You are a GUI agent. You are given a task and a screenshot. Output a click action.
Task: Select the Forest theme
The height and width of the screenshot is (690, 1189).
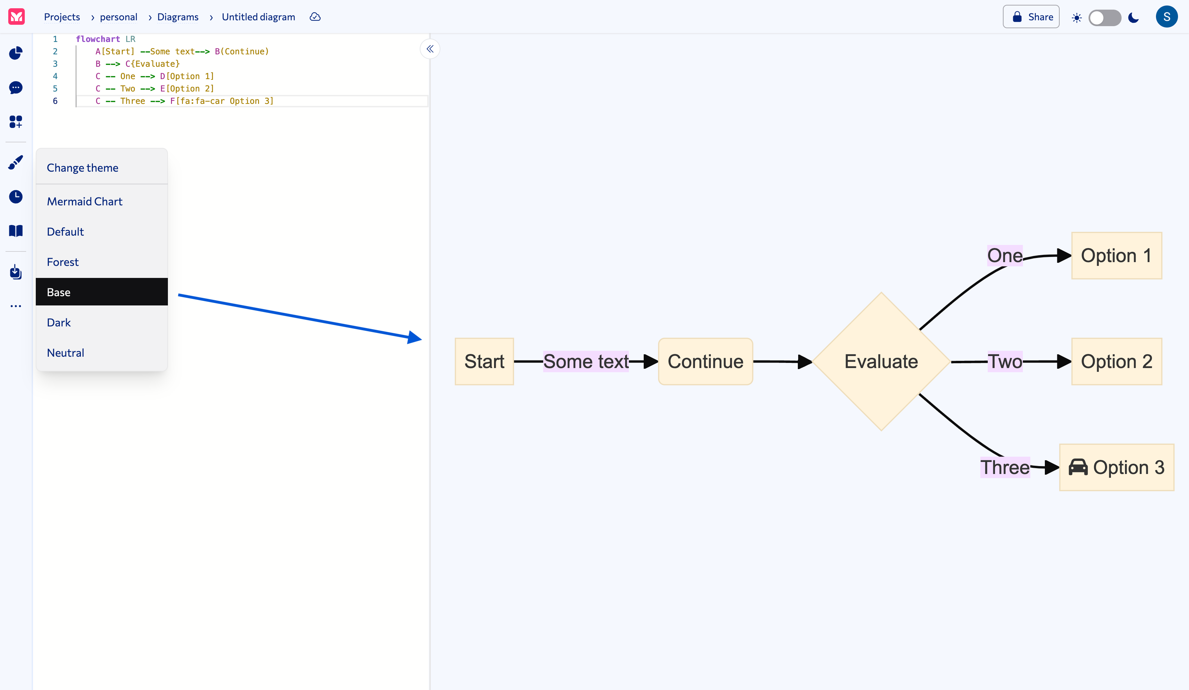(63, 262)
